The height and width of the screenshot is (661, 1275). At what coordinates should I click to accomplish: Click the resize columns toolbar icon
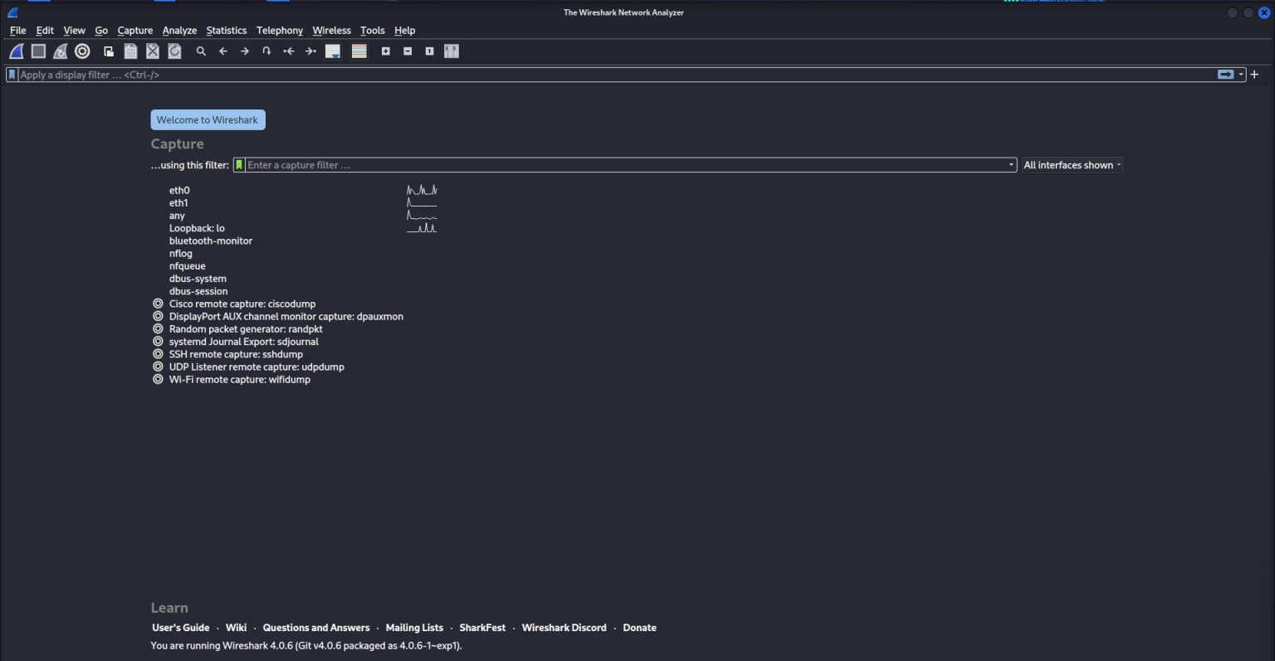451,51
